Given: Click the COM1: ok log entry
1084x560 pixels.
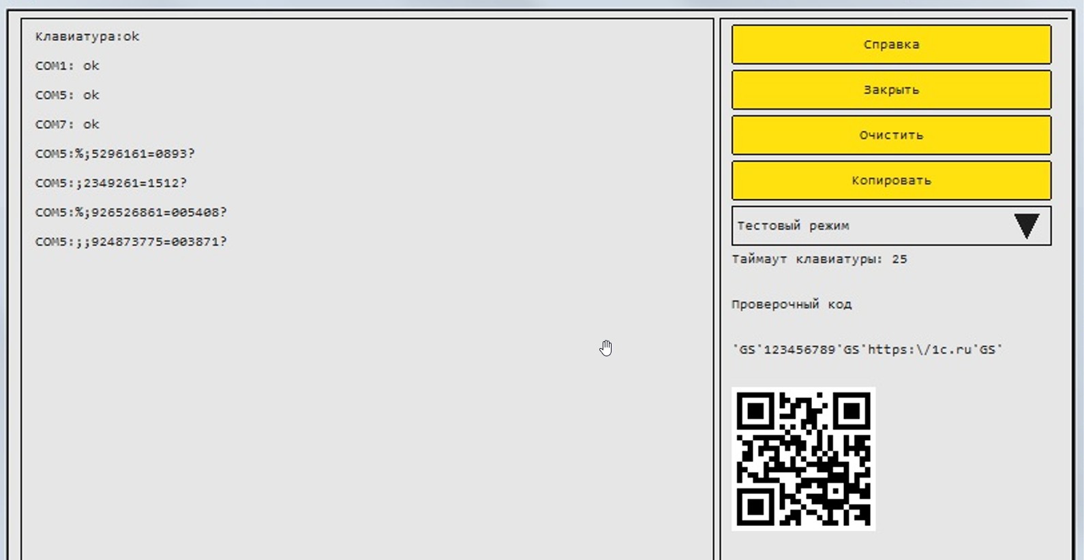Looking at the screenshot, I should 67,66.
